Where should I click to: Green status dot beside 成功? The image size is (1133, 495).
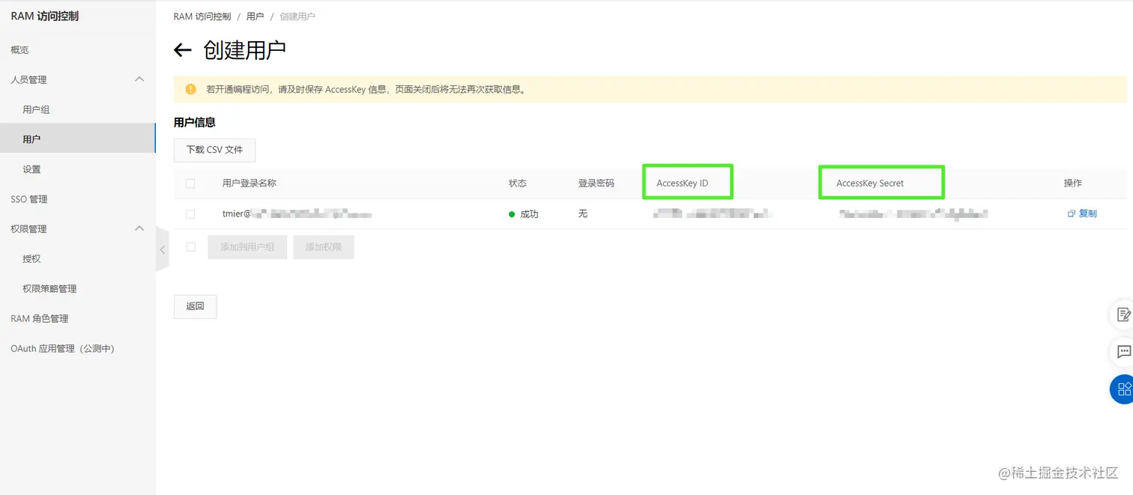pyautogui.click(x=512, y=214)
